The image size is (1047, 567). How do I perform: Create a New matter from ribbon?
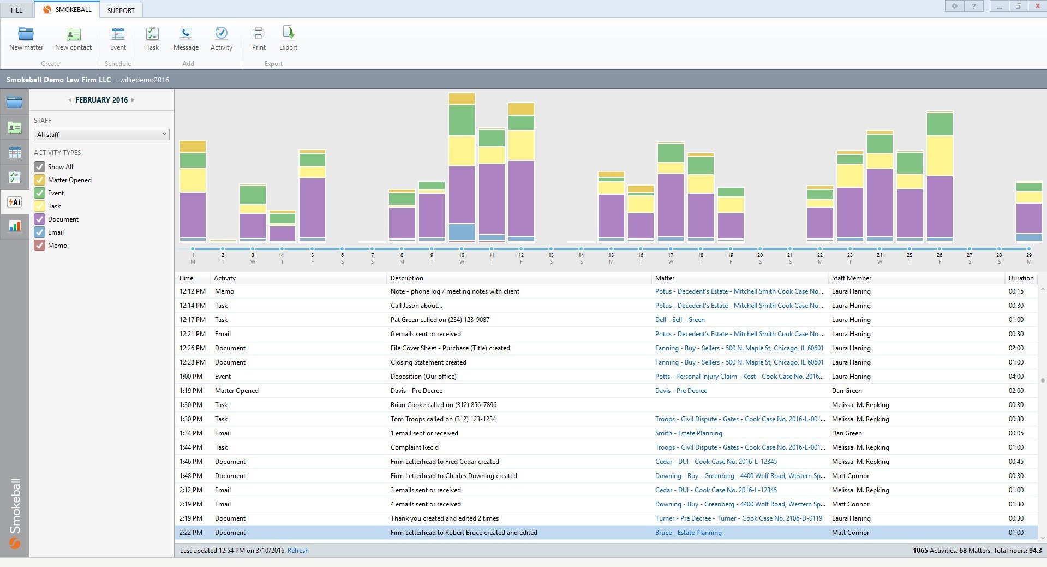point(26,39)
